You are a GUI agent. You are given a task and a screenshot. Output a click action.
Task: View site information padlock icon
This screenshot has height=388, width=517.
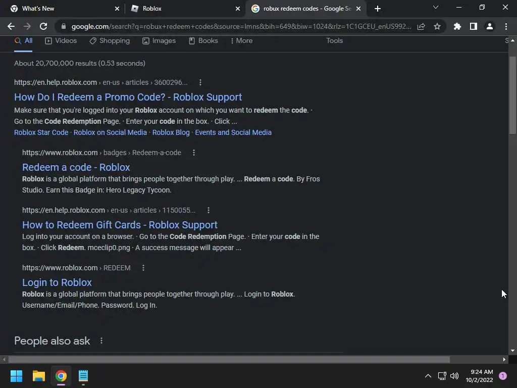[x=64, y=26]
